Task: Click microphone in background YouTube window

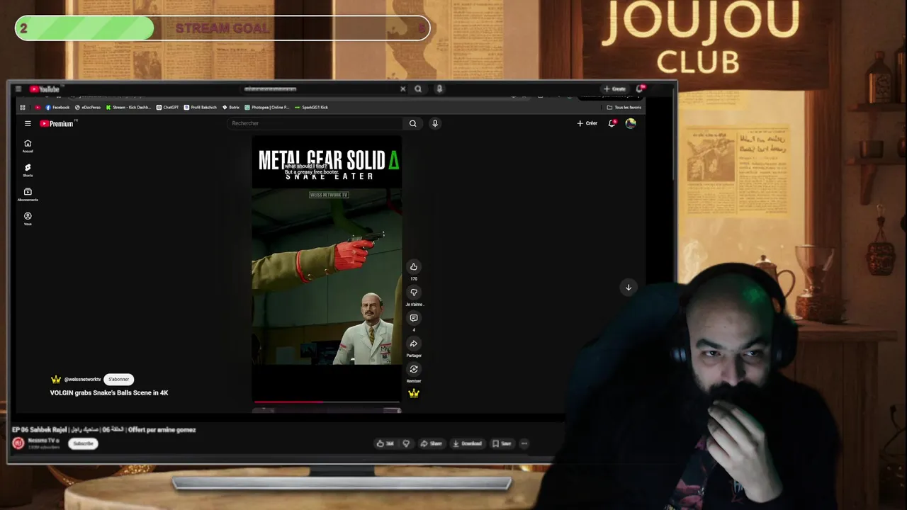Action: pos(439,89)
